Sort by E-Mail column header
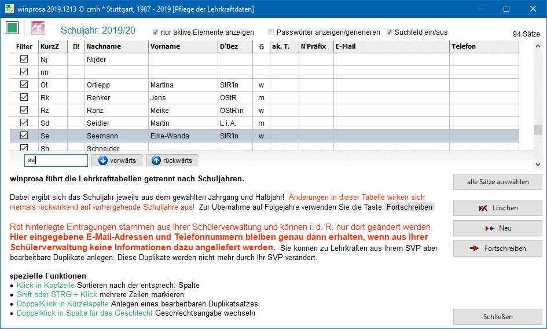This screenshot has height=329, width=547. 391,46
